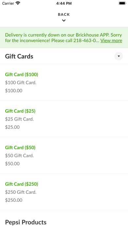Tap the $25 Gift Card. description
The width and height of the screenshot is (128, 228).
click(19, 119)
